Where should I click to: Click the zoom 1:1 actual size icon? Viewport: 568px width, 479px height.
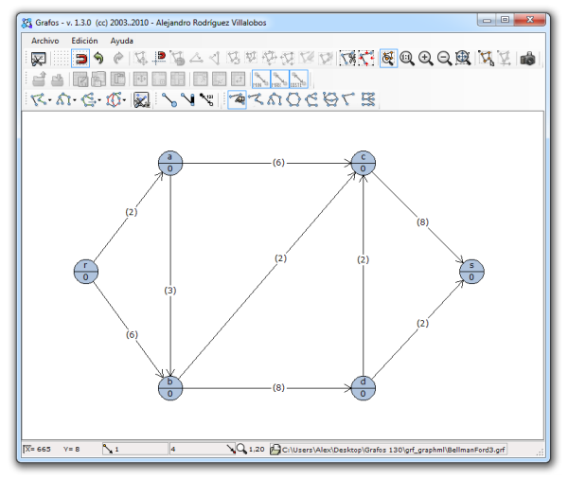click(x=407, y=59)
